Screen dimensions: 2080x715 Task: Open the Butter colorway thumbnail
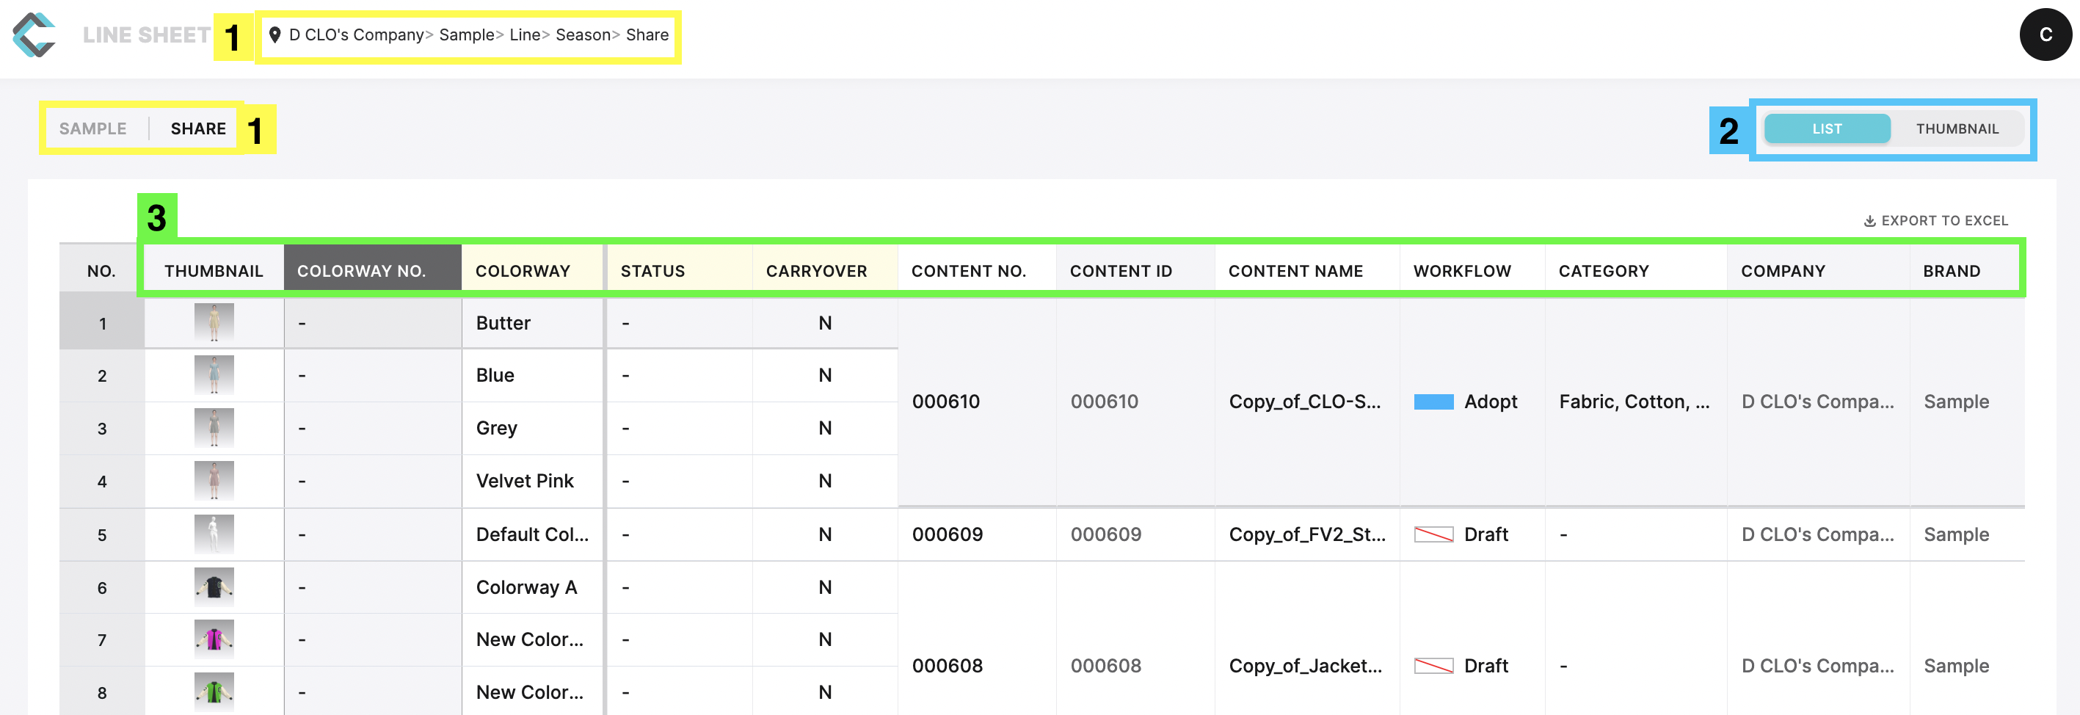tap(214, 322)
